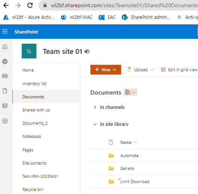The height and width of the screenshot is (194, 198).
Task: Reload the page with refresh icon
Action: [x=30, y=5]
